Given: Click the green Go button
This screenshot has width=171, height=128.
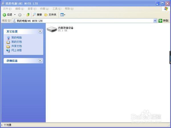Looking at the screenshot, I should coord(163,20).
